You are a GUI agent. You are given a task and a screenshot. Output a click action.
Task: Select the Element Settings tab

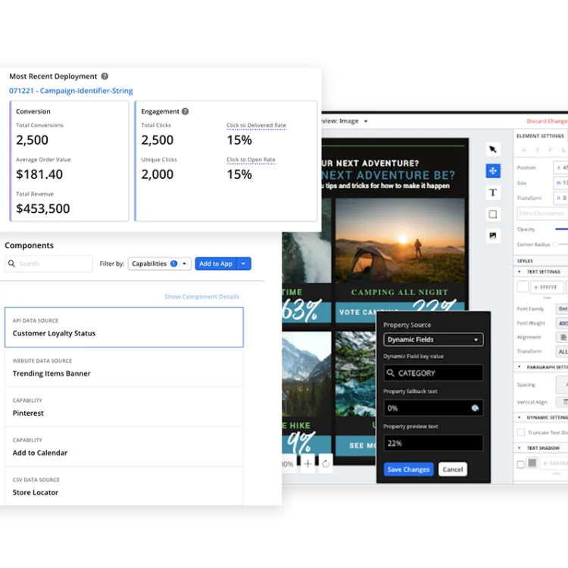click(540, 136)
